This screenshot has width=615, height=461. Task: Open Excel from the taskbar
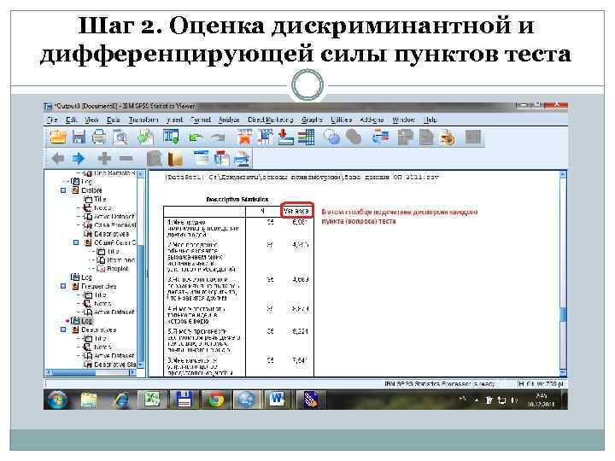tap(151, 400)
